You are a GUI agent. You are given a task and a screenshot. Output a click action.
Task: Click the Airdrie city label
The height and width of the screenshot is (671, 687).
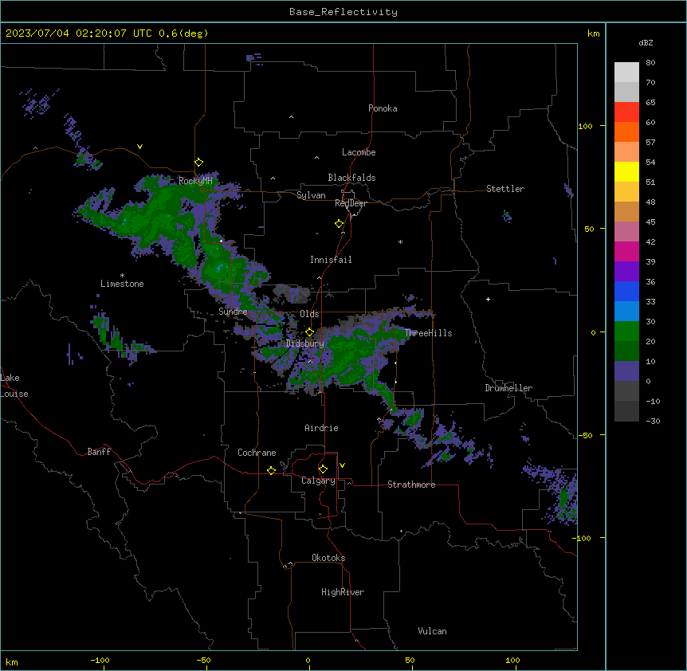click(321, 428)
